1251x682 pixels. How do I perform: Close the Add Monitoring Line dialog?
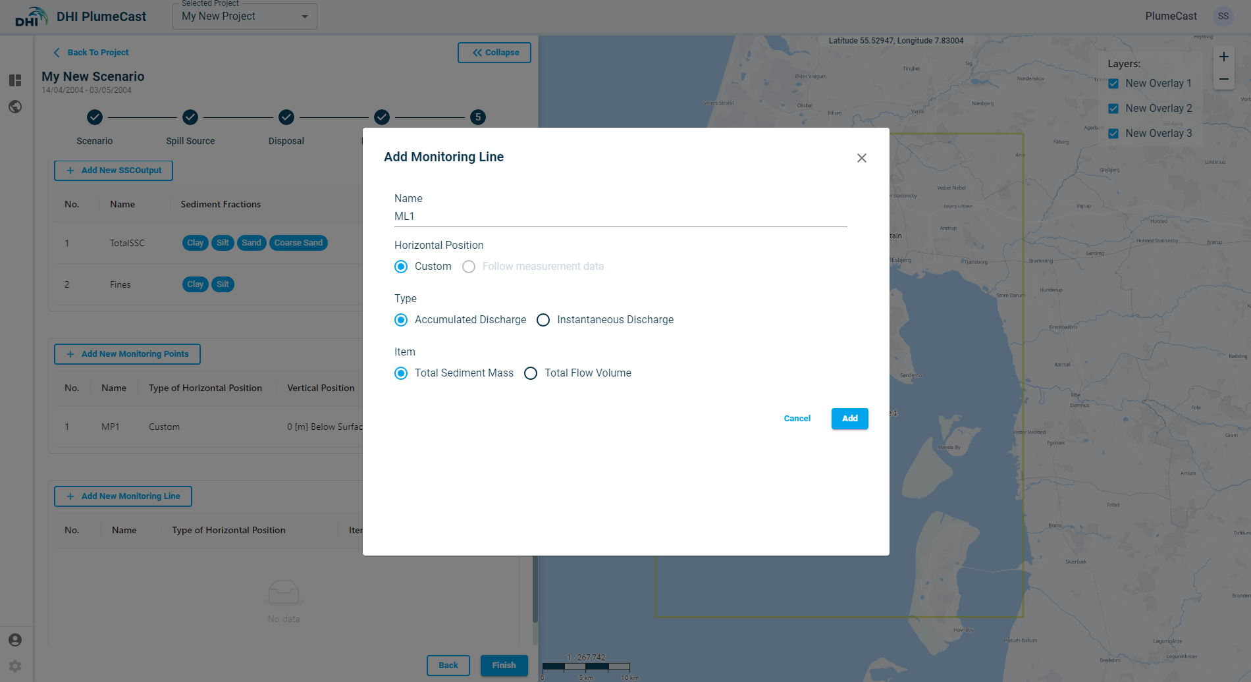(861, 158)
